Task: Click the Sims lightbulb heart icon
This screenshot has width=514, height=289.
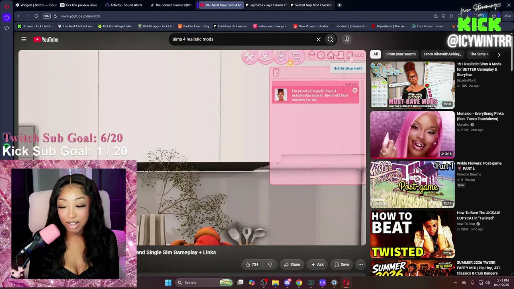Action: pyautogui.click(x=281, y=57)
